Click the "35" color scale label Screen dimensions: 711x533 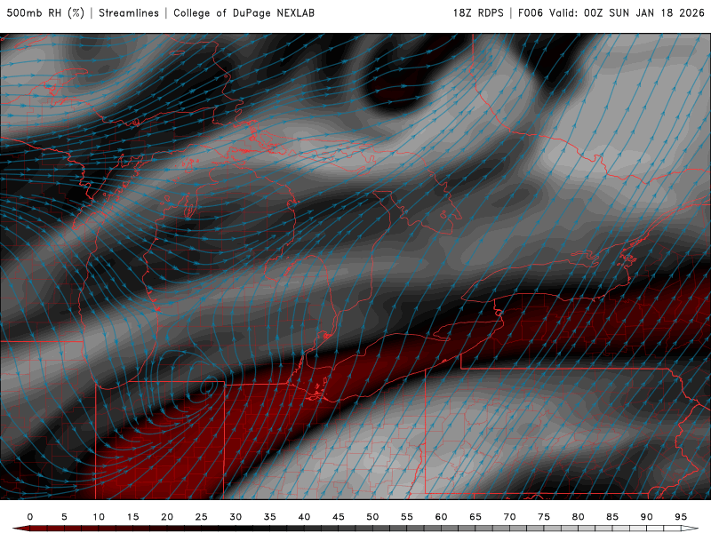[270, 517]
